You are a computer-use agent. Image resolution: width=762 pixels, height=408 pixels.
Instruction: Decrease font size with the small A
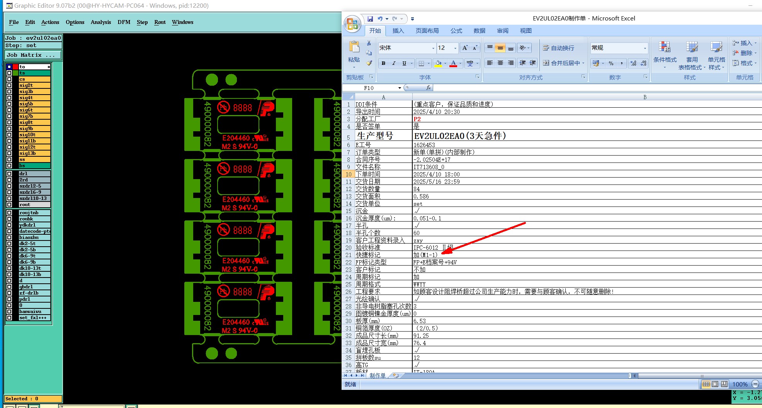click(x=475, y=48)
